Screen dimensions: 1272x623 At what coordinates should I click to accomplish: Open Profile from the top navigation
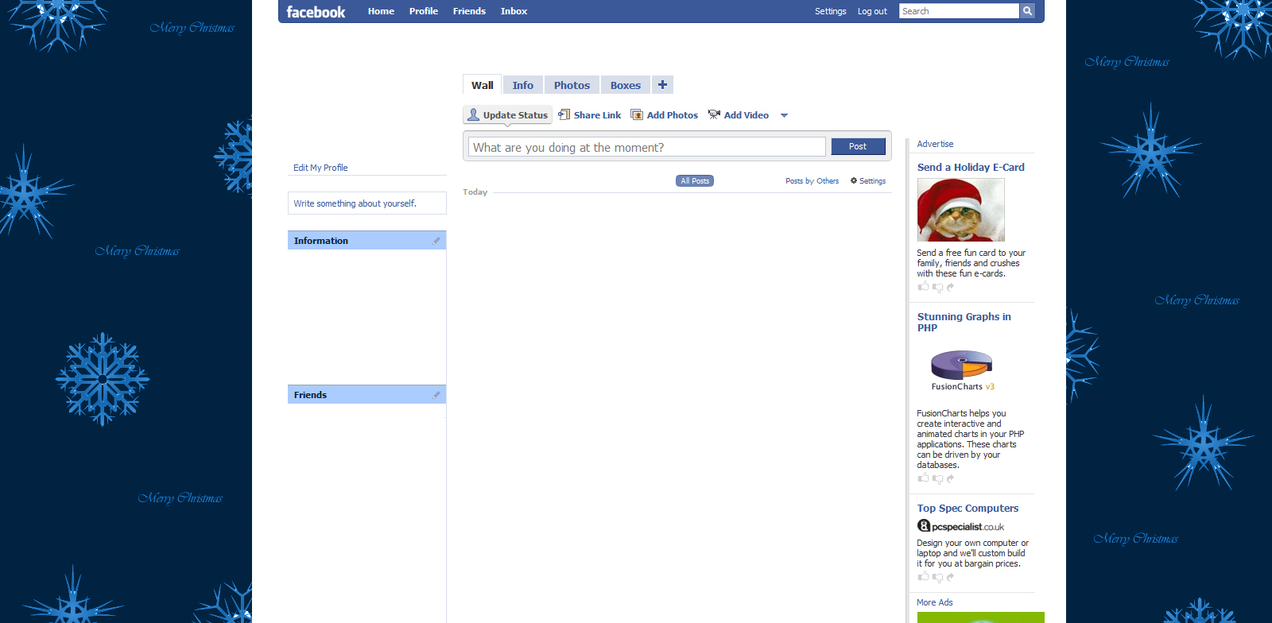click(424, 11)
